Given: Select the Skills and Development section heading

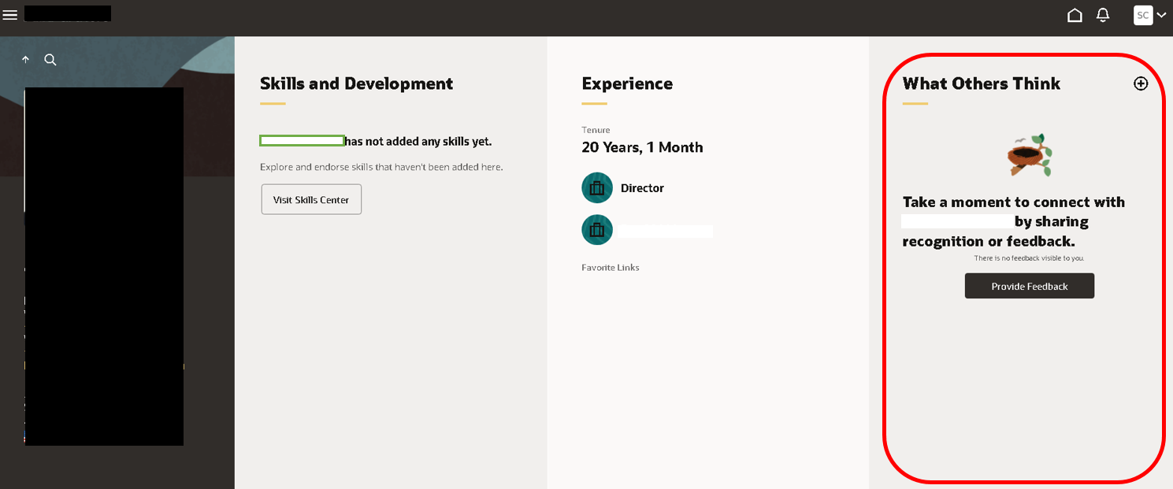Looking at the screenshot, I should pos(356,83).
